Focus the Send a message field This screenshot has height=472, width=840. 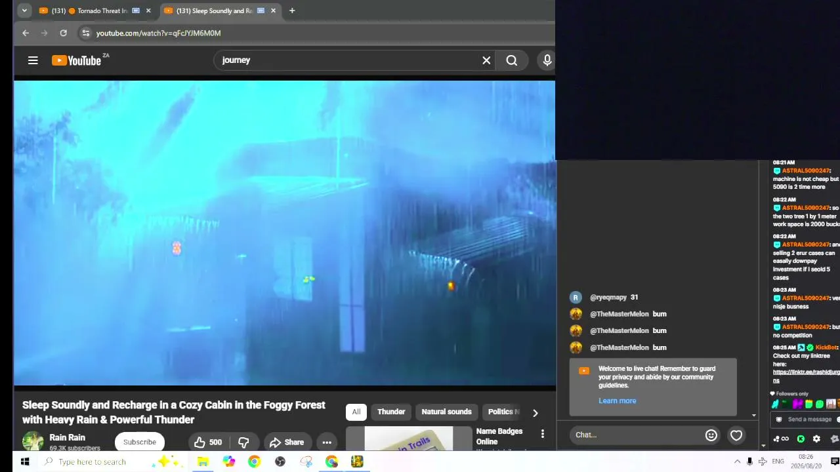pos(810,420)
